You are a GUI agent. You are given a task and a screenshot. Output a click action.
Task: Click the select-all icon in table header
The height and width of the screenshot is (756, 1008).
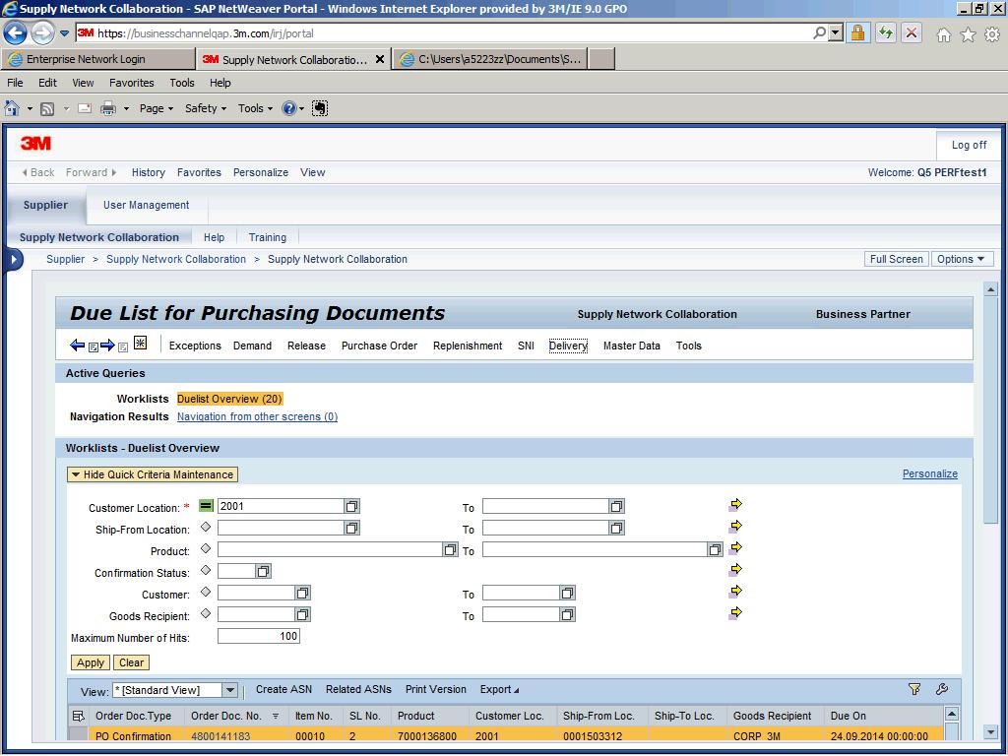[79, 716]
